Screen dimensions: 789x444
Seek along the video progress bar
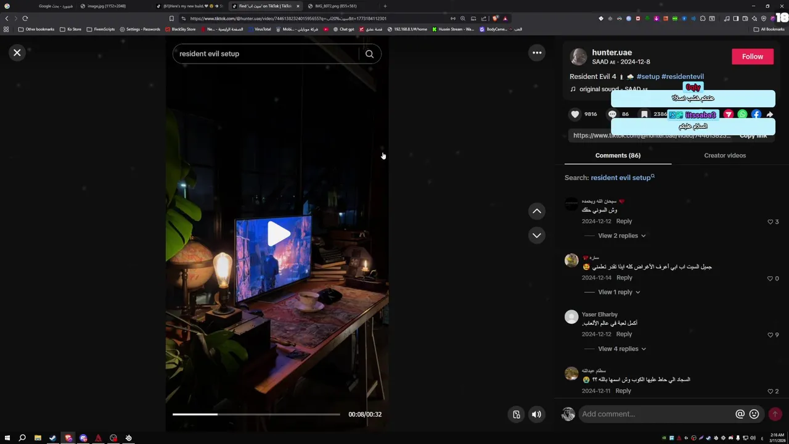(x=256, y=414)
